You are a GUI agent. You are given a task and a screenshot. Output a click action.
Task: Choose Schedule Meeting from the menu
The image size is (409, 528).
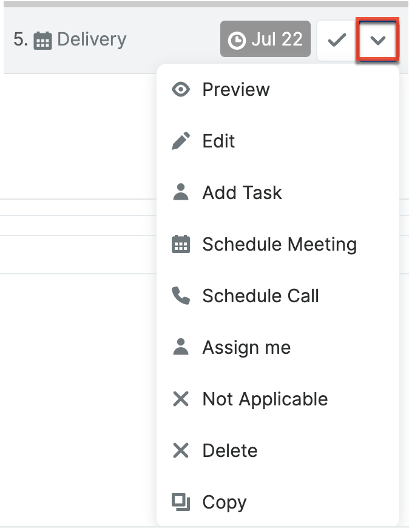tap(279, 245)
